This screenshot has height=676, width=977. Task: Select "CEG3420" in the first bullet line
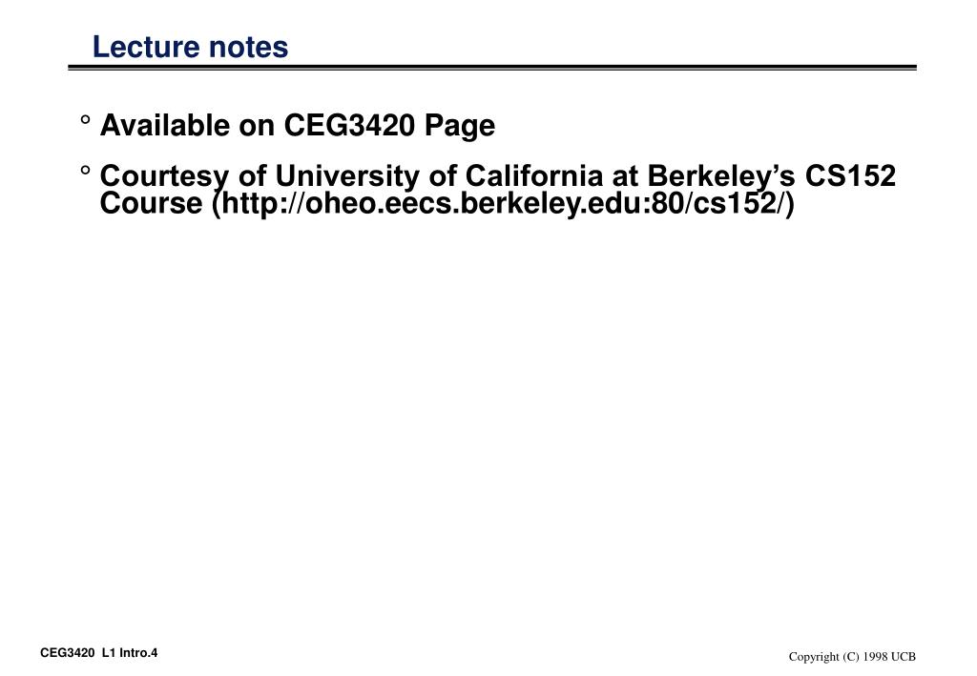coord(349,125)
